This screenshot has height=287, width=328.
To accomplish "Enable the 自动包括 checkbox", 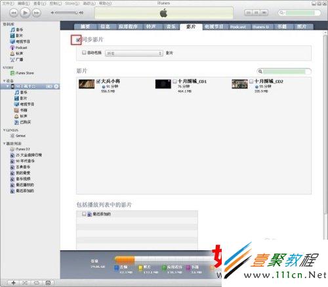I will click(x=84, y=53).
